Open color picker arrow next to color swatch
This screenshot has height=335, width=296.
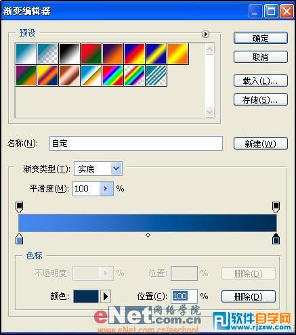coord(106,296)
